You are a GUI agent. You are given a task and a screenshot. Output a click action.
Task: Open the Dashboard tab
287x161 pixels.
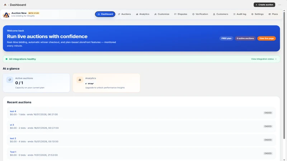105,14
